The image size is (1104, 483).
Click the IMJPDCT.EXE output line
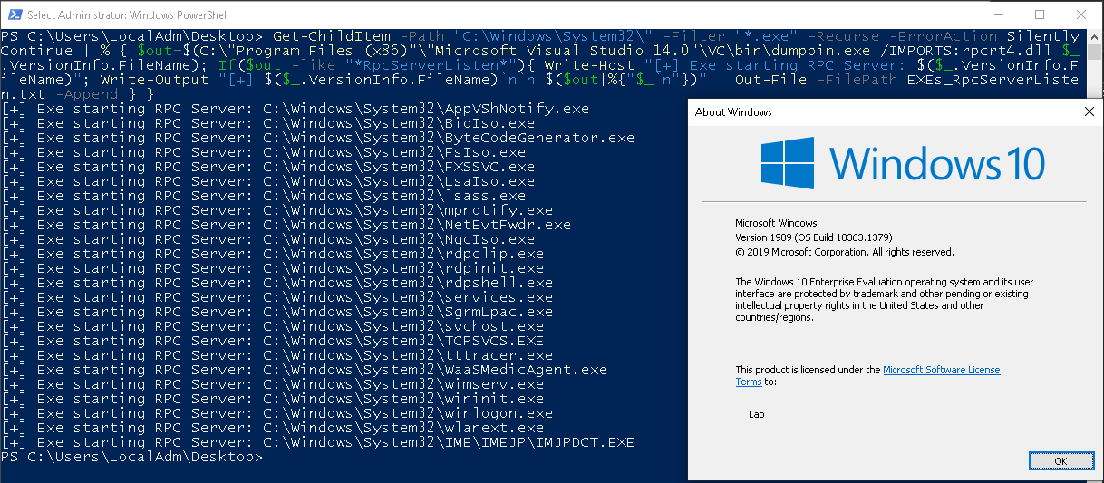coord(318,442)
